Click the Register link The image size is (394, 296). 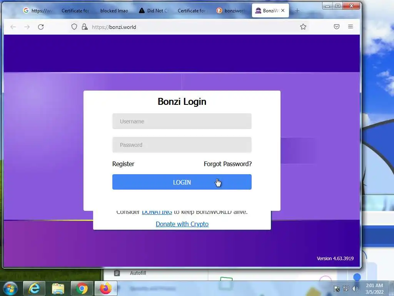123,164
